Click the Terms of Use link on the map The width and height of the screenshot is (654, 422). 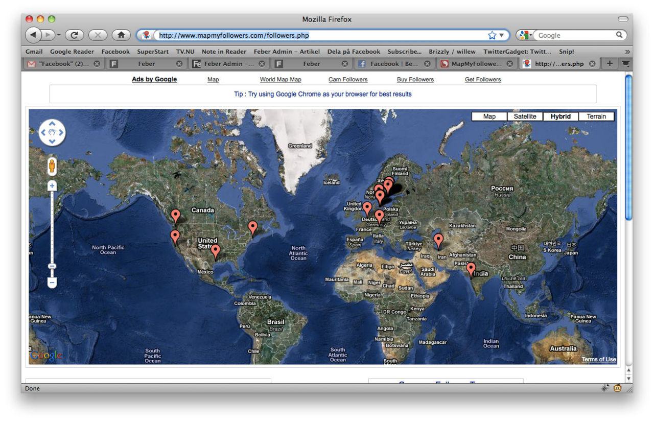[598, 359]
